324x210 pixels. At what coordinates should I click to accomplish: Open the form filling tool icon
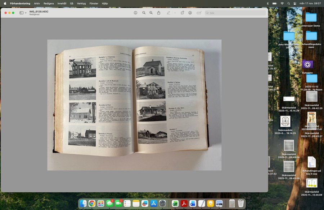tap(199, 13)
